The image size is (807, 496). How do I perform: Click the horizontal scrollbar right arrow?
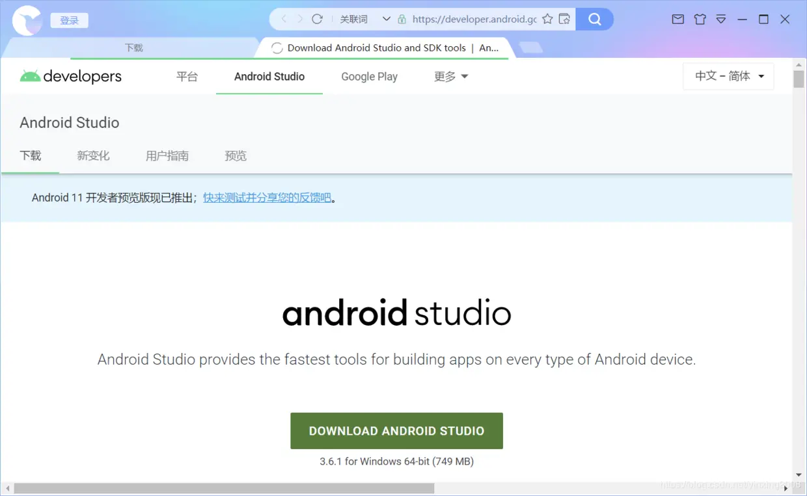click(x=786, y=488)
